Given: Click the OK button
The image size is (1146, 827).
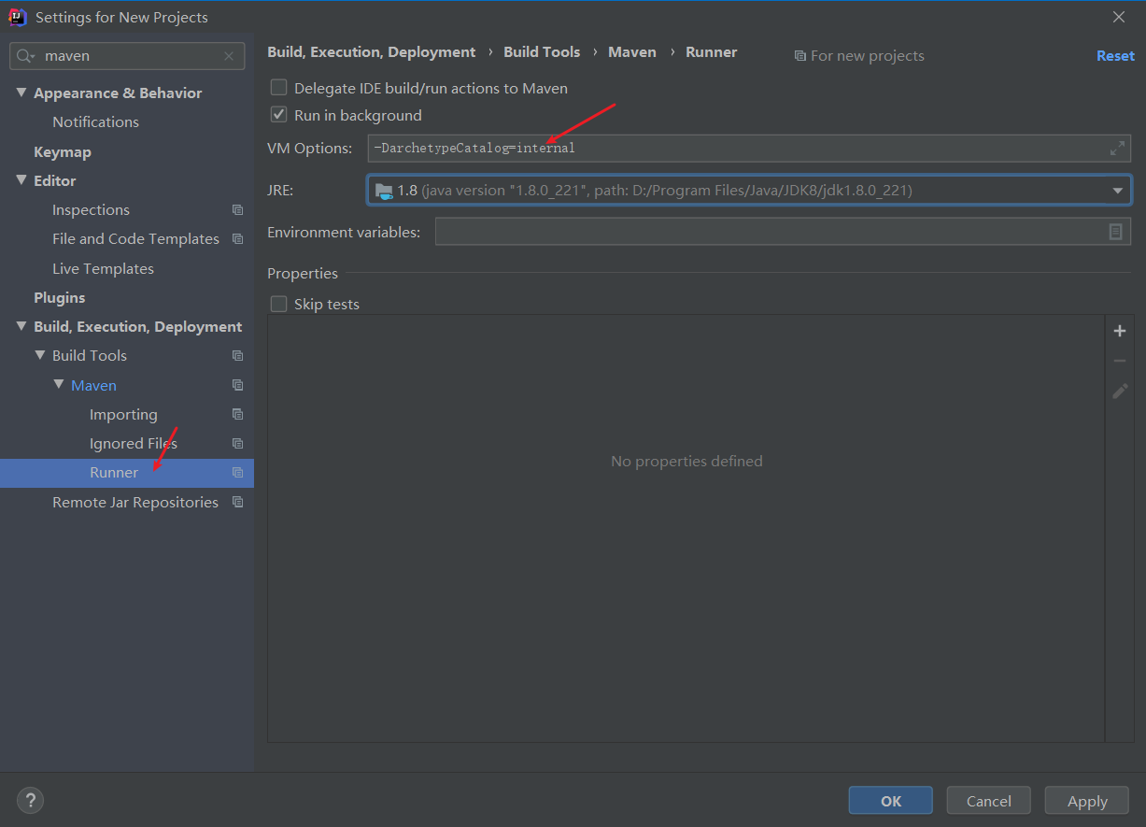Looking at the screenshot, I should pos(891,801).
